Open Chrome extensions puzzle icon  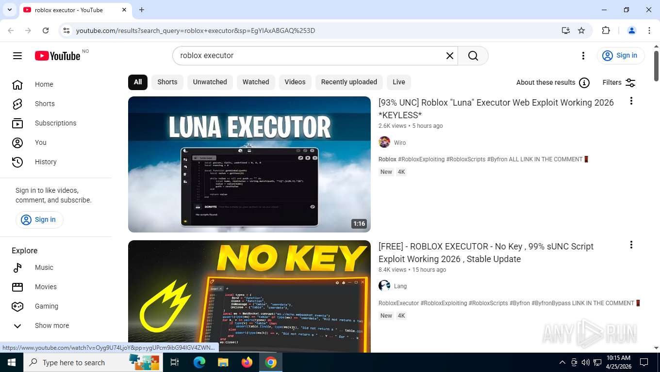tap(606, 31)
